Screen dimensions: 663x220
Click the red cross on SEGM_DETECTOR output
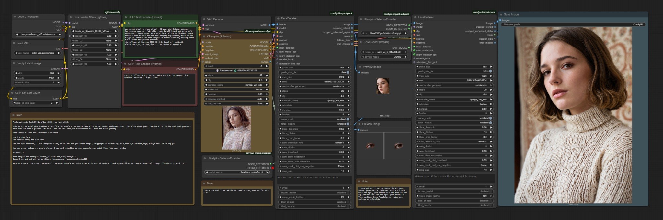pos(273,168)
